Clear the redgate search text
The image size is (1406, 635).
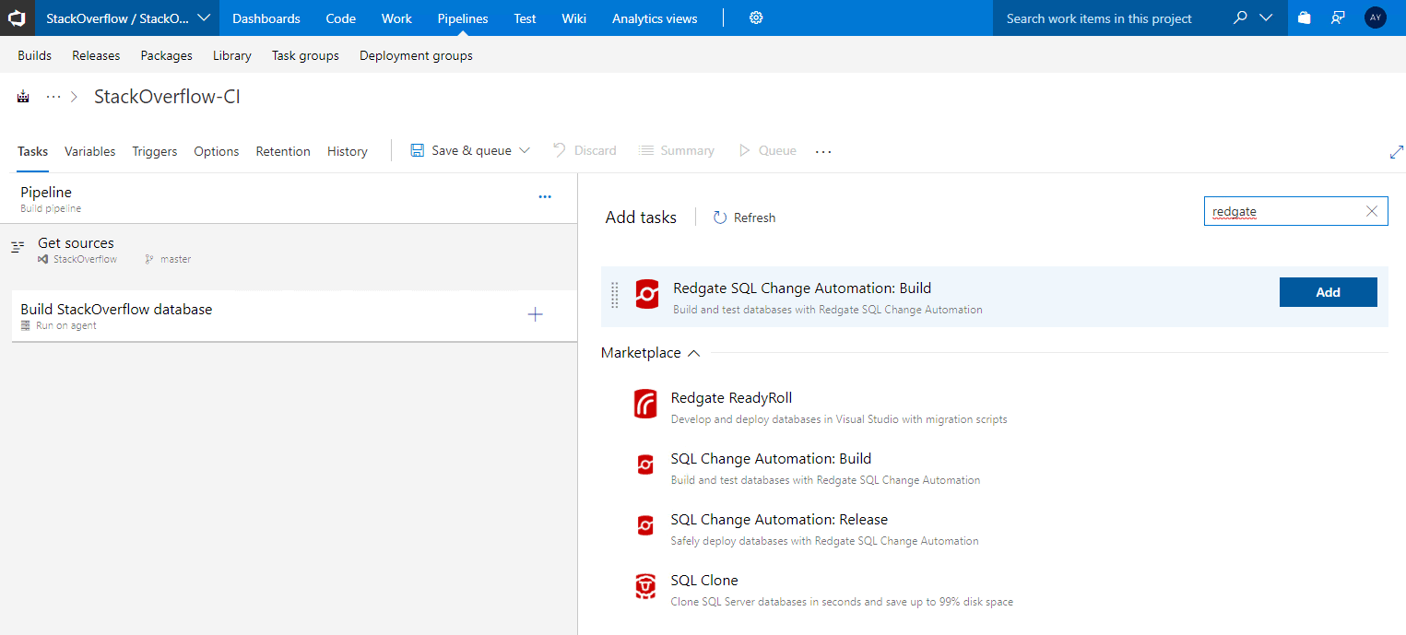pyautogui.click(x=1371, y=211)
